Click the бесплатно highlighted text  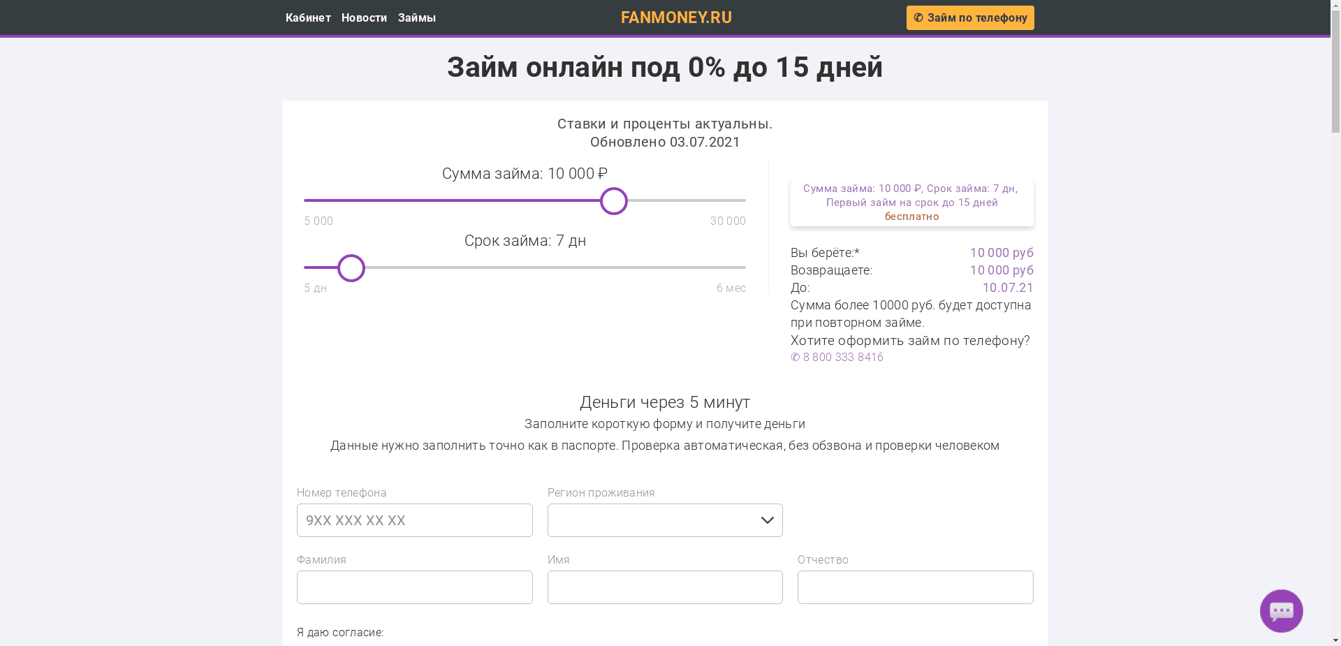coord(911,216)
